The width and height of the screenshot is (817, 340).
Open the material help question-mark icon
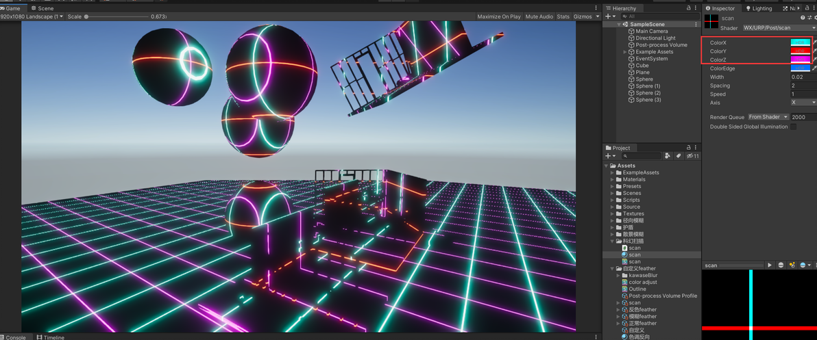click(x=803, y=18)
